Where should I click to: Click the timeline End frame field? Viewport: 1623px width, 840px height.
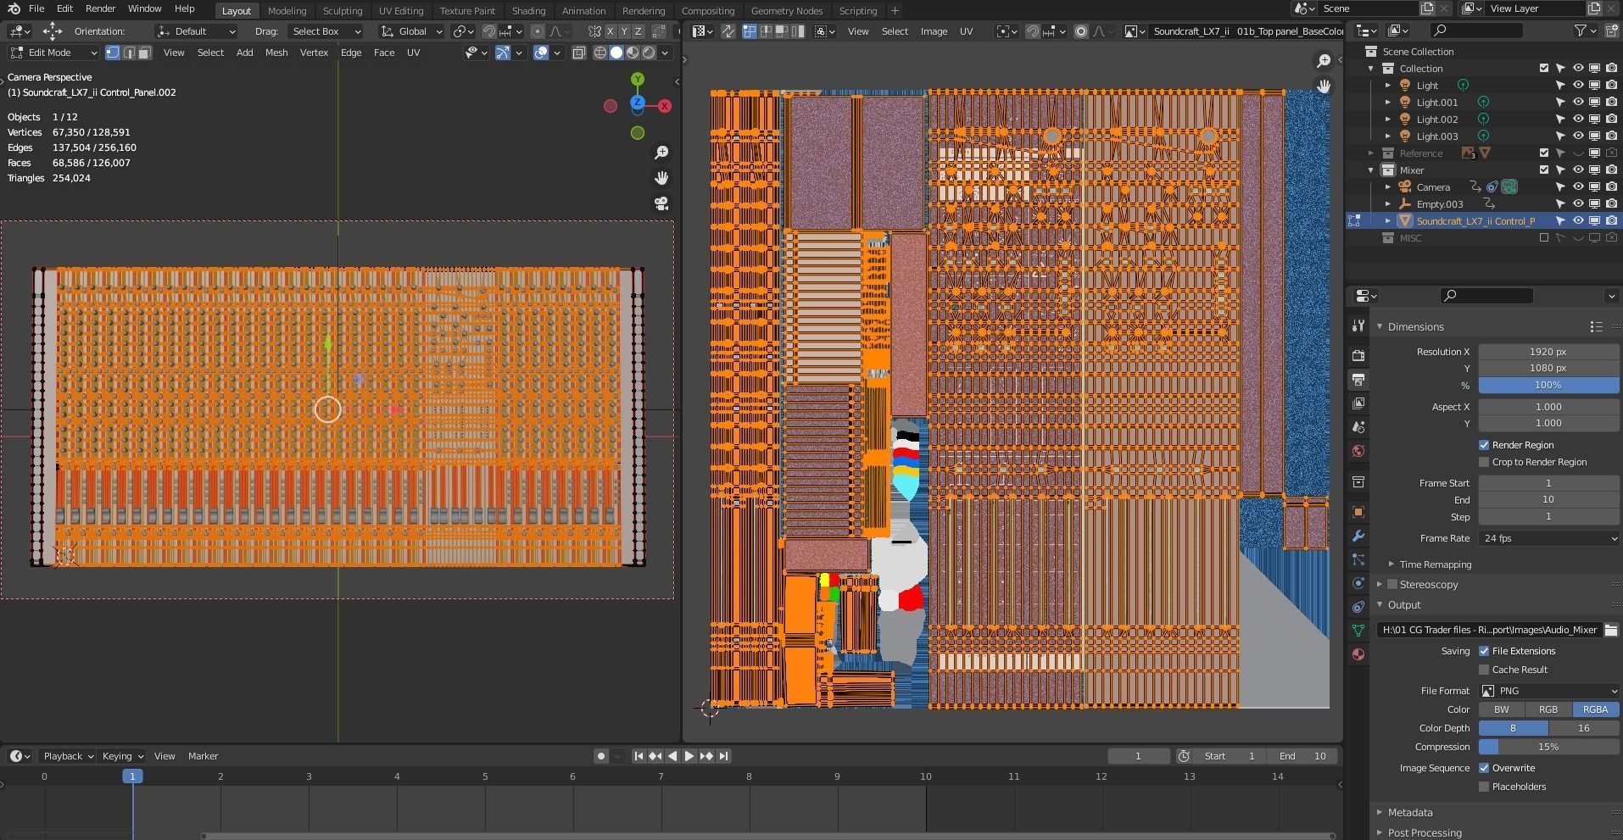pyautogui.click(x=1303, y=756)
